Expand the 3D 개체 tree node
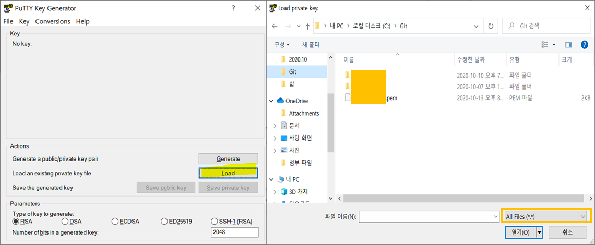 [x=274, y=191]
